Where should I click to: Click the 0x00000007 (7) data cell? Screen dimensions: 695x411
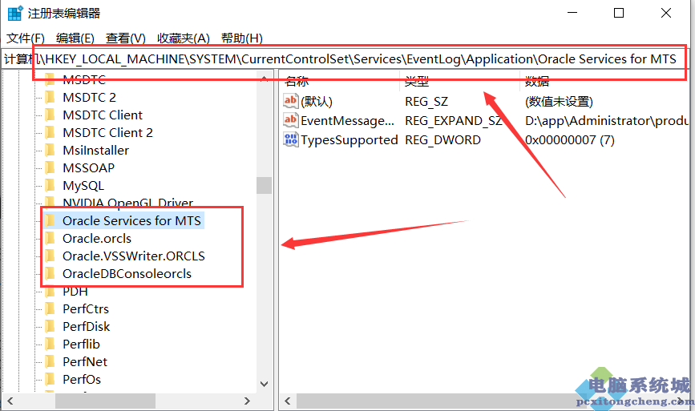click(x=570, y=140)
